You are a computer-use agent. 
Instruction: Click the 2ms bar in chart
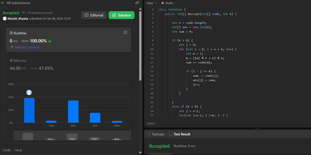[73, 111]
